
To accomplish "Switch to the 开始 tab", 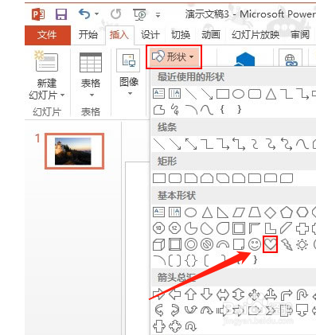I will pos(88,35).
